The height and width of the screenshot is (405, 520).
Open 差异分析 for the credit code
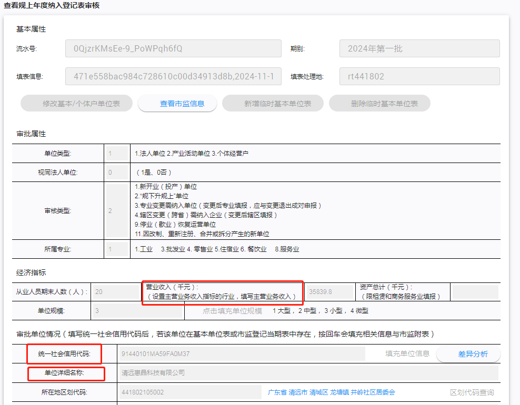468,354
